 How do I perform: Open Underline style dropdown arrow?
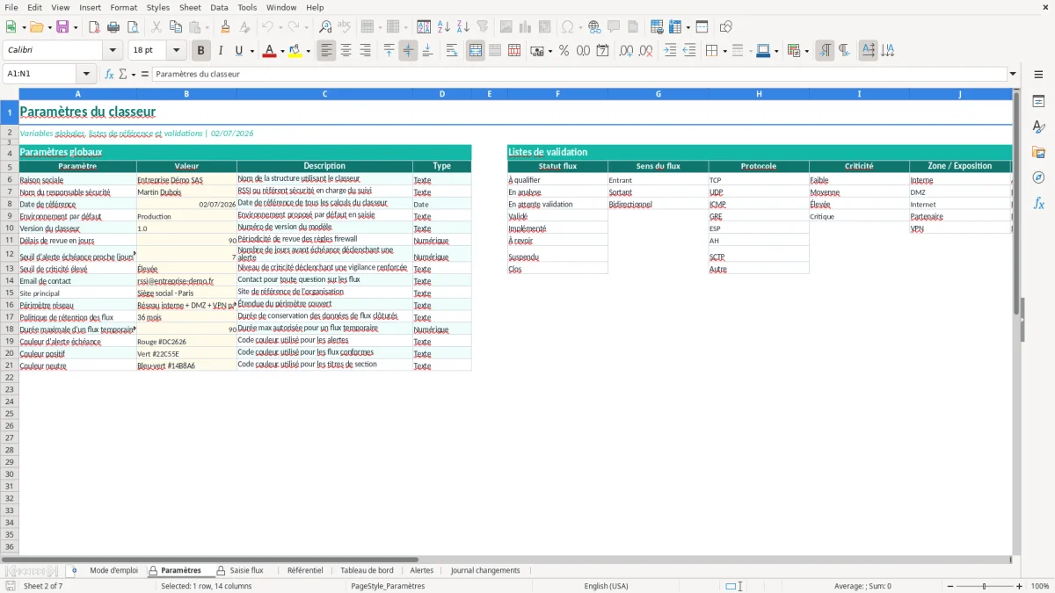point(251,51)
